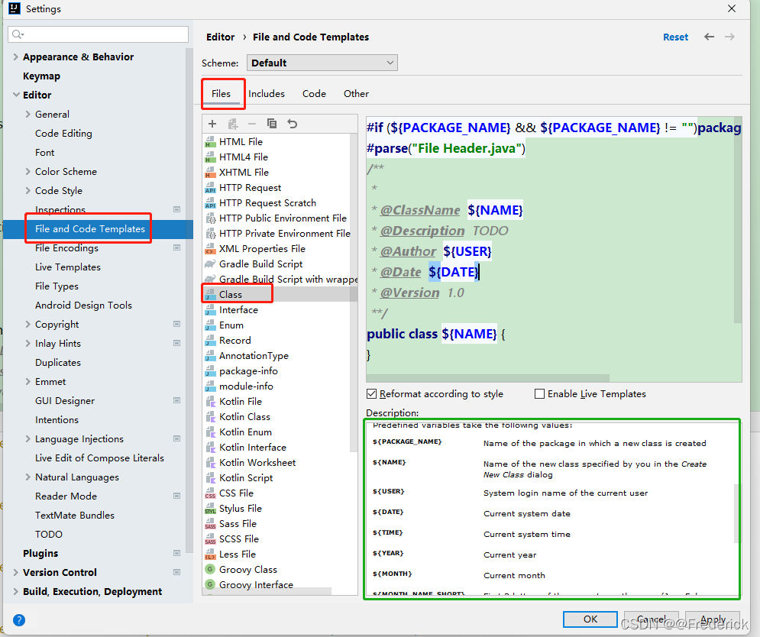760x637 pixels.
Task: Click the search magnifier icon
Action: point(18,34)
